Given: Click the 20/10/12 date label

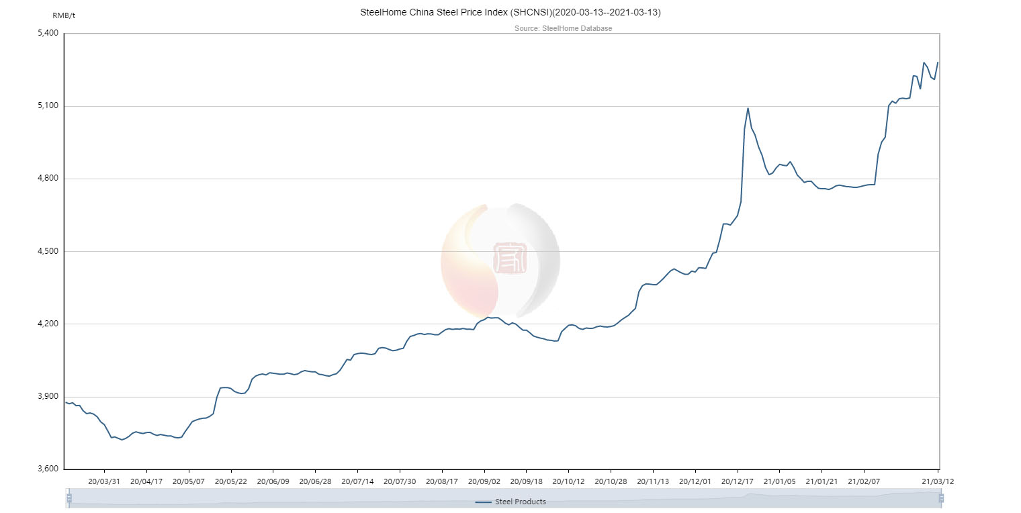Looking at the screenshot, I should [568, 481].
